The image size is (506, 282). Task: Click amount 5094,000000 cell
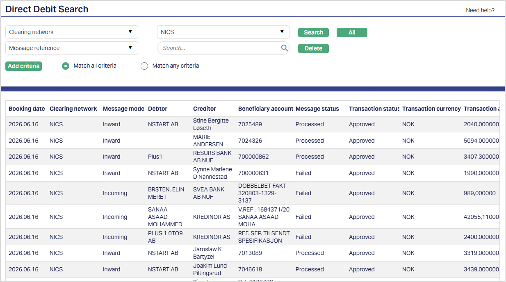coord(481,141)
